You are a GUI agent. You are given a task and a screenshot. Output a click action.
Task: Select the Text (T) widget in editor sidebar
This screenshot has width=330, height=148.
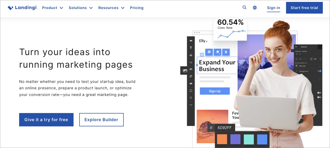[191, 48]
